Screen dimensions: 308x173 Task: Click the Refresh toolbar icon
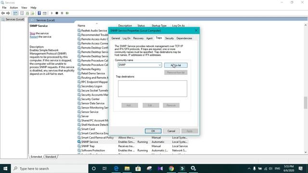27,13
